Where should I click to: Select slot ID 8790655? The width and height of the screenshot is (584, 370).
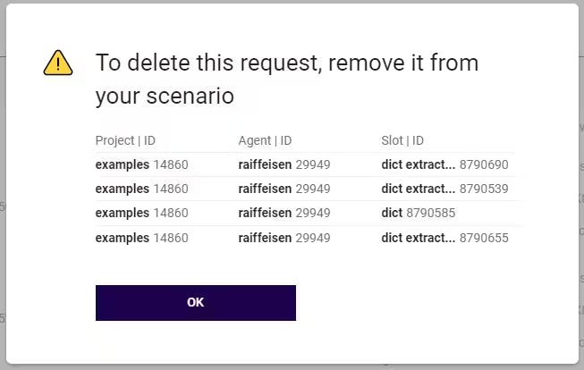[484, 238]
